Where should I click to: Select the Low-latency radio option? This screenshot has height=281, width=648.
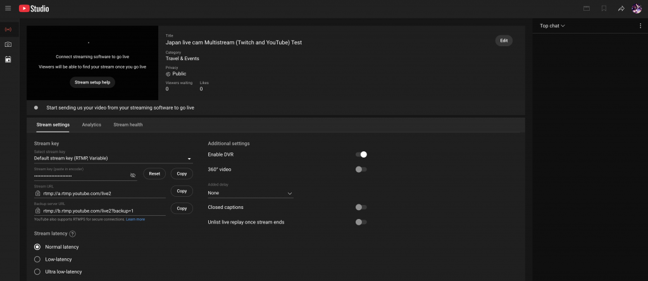(x=37, y=259)
